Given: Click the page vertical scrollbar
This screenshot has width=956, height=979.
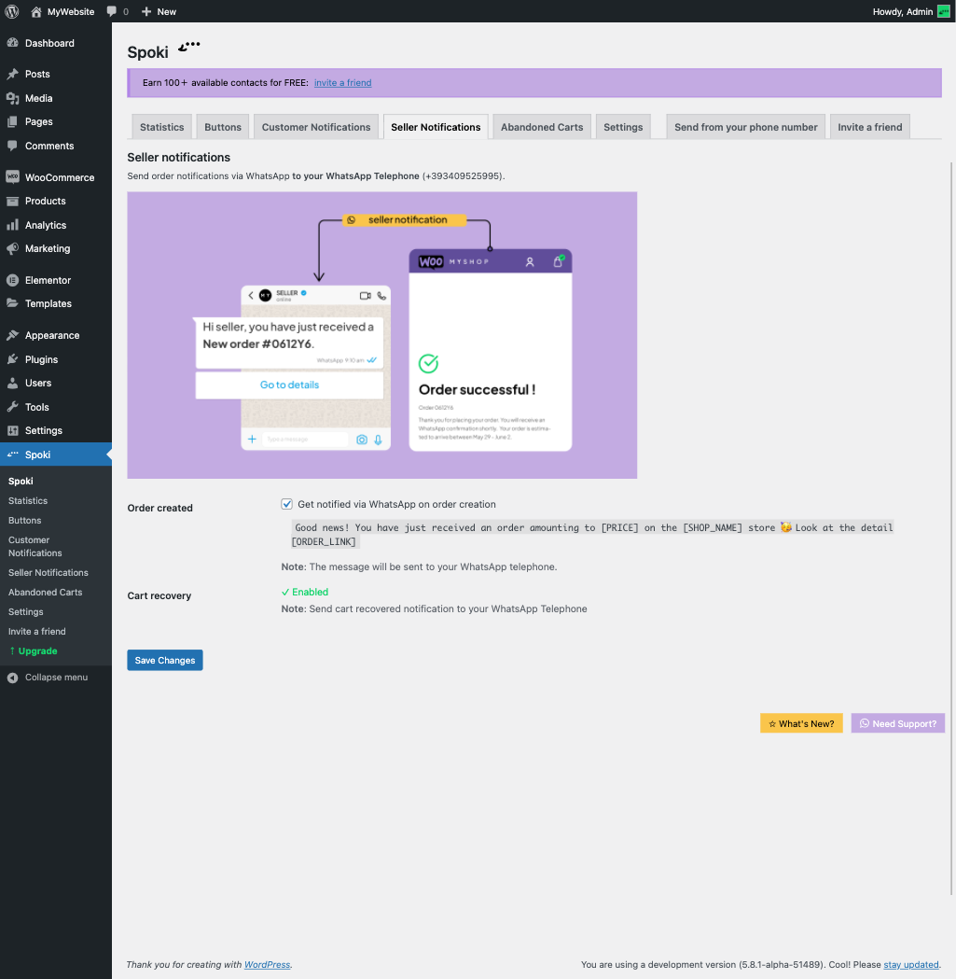Looking at the screenshot, I should 951,527.
